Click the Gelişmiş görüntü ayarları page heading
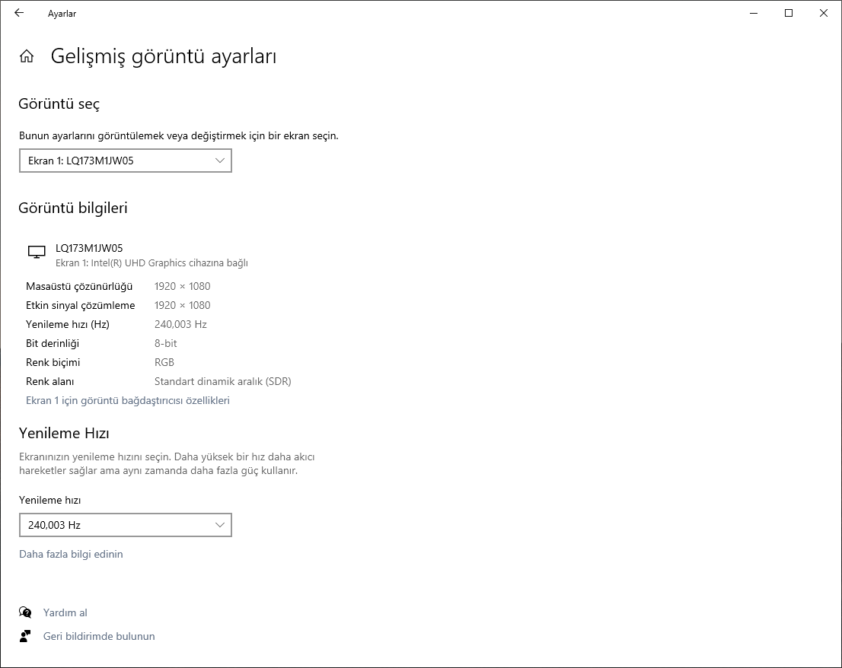 point(163,56)
